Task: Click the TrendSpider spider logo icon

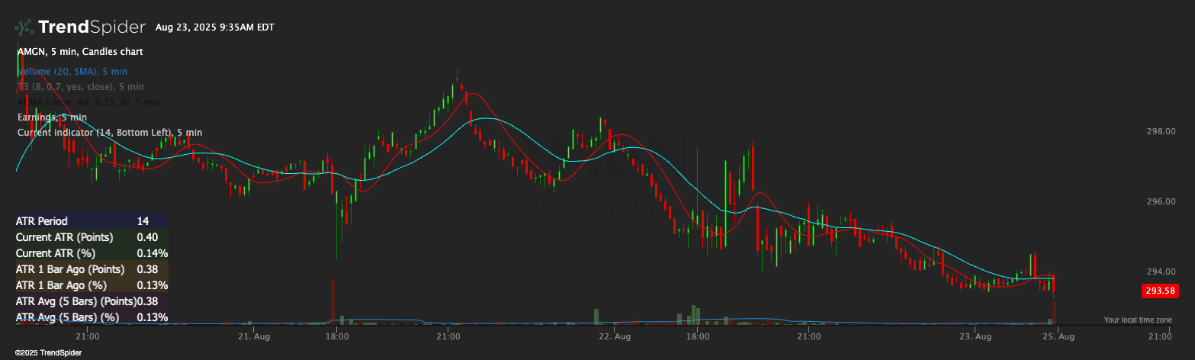Action: (x=24, y=27)
